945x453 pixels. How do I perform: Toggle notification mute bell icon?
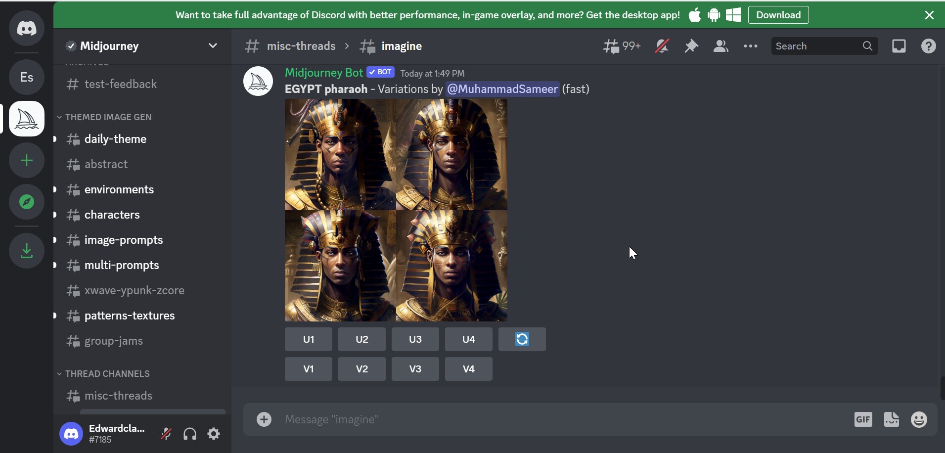(x=662, y=46)
